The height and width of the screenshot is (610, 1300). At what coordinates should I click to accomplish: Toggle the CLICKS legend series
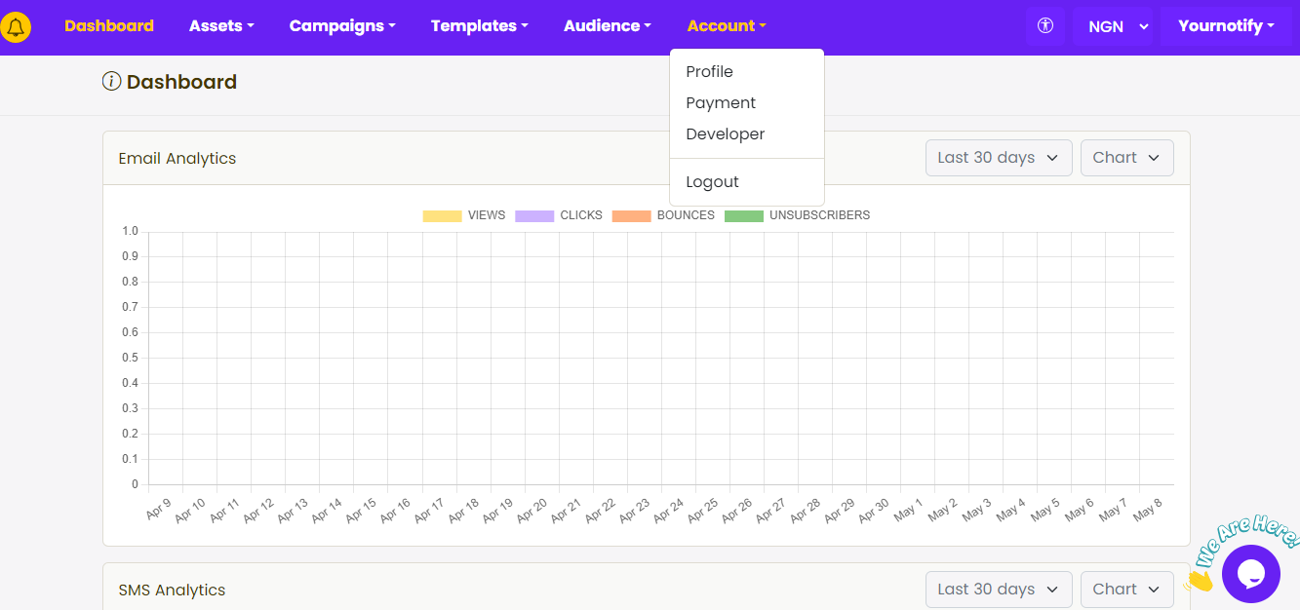coord(559,215)
